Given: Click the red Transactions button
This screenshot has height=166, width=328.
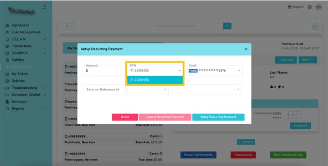Looking at the screenshot, I should (x=243, y=155).
